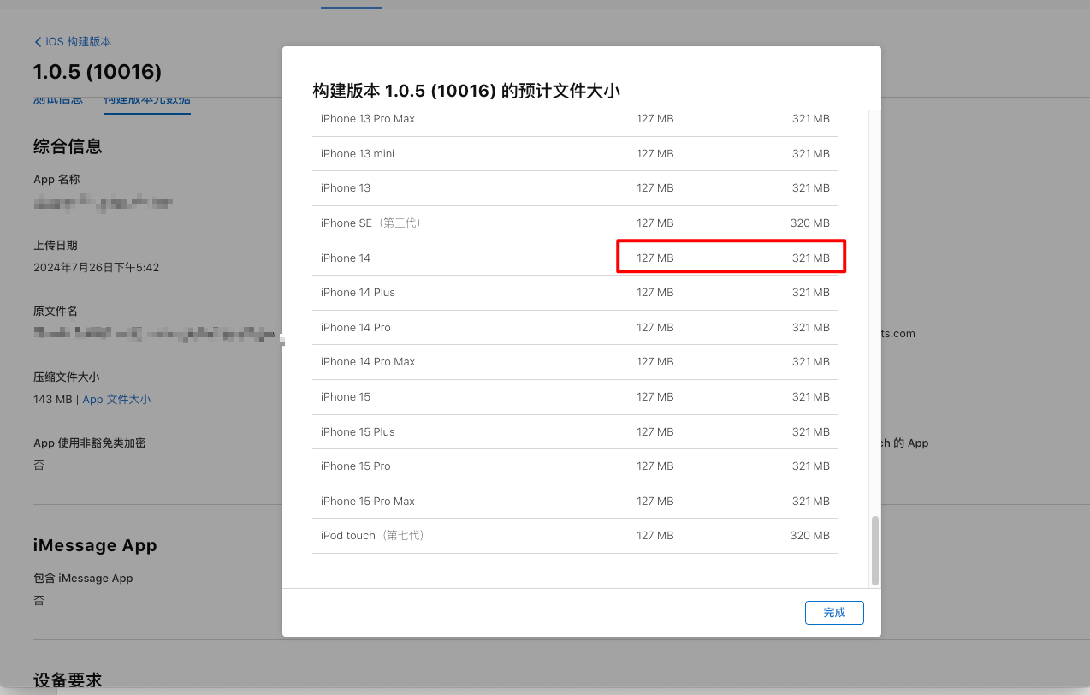Viewport: 1090px width, 695px height.
Task: Click the App 名称 label
Action: pos(56,180)
